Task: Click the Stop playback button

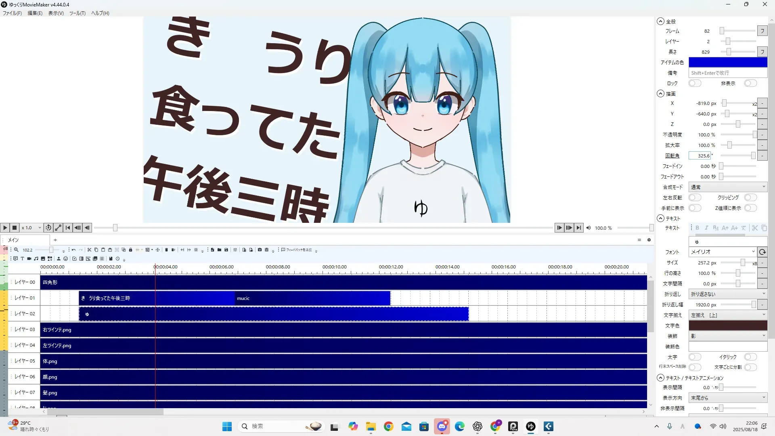Action: [15, 228]
